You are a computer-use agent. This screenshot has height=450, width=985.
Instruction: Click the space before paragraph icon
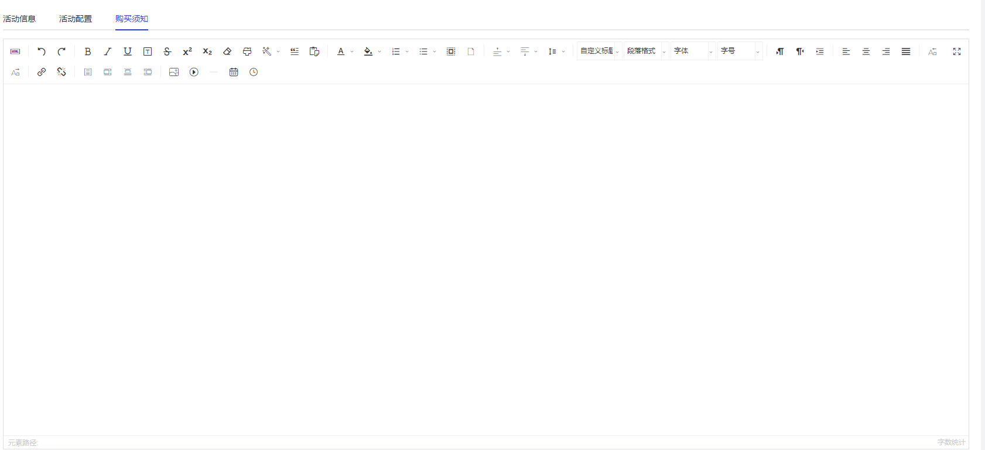coord(497,51)
